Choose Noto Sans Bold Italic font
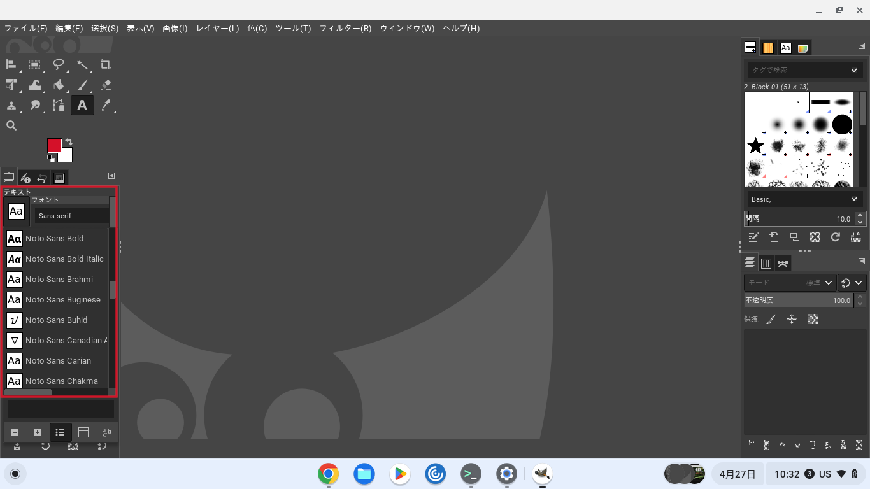Screen dimensions: 870x489 click(x=64, y=259)
